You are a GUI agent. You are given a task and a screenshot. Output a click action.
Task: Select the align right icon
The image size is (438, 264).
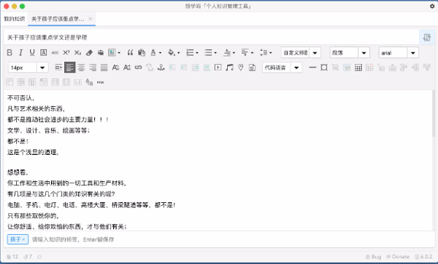click(x=93, y=68)
